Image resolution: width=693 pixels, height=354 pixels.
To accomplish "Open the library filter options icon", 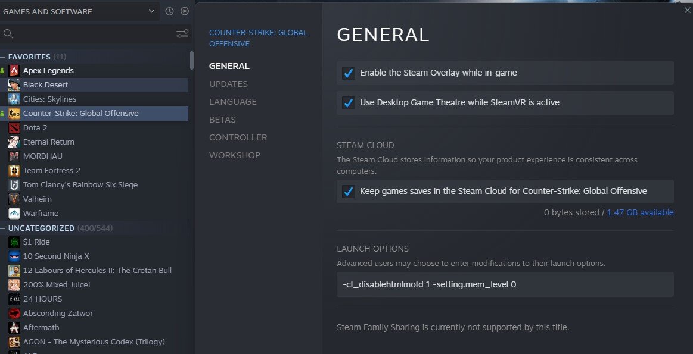I will [182, 34].
